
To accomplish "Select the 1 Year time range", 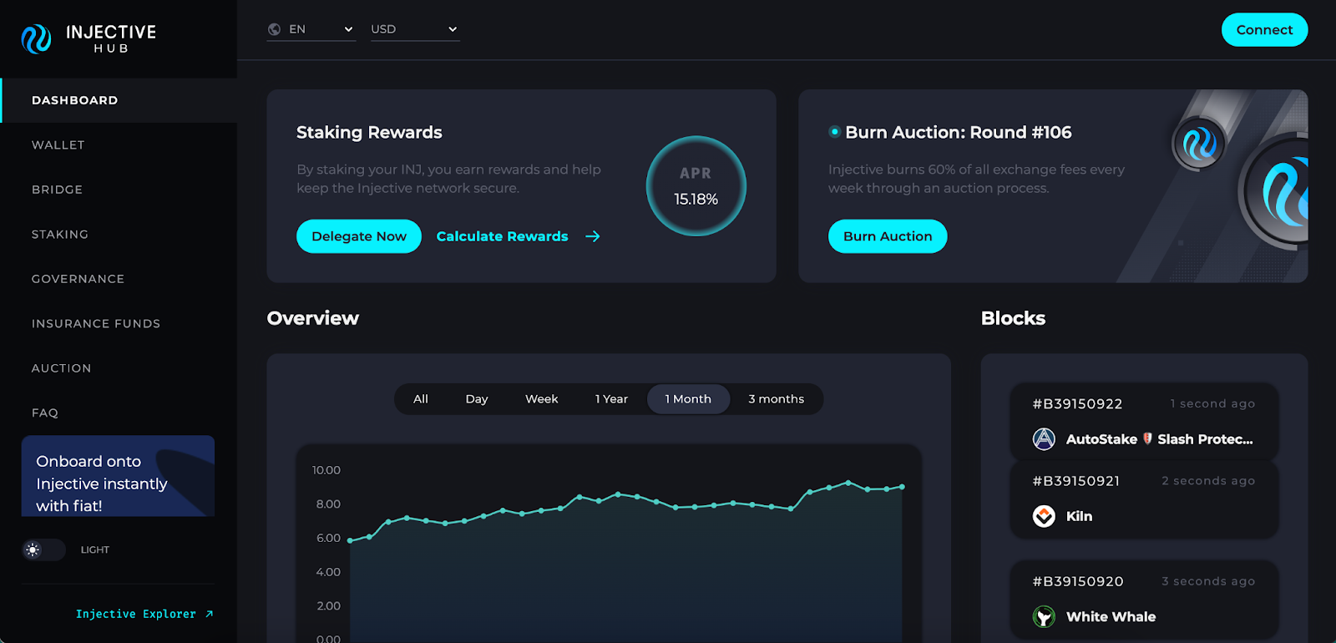I will [611, 399].
